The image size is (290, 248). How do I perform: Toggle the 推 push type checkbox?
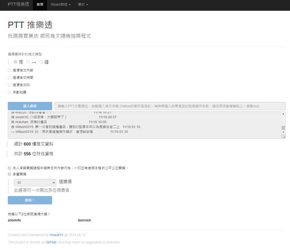(x=15, y=62)
